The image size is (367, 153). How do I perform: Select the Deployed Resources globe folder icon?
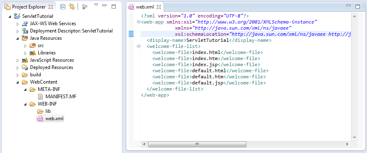[x=25, y=67]
